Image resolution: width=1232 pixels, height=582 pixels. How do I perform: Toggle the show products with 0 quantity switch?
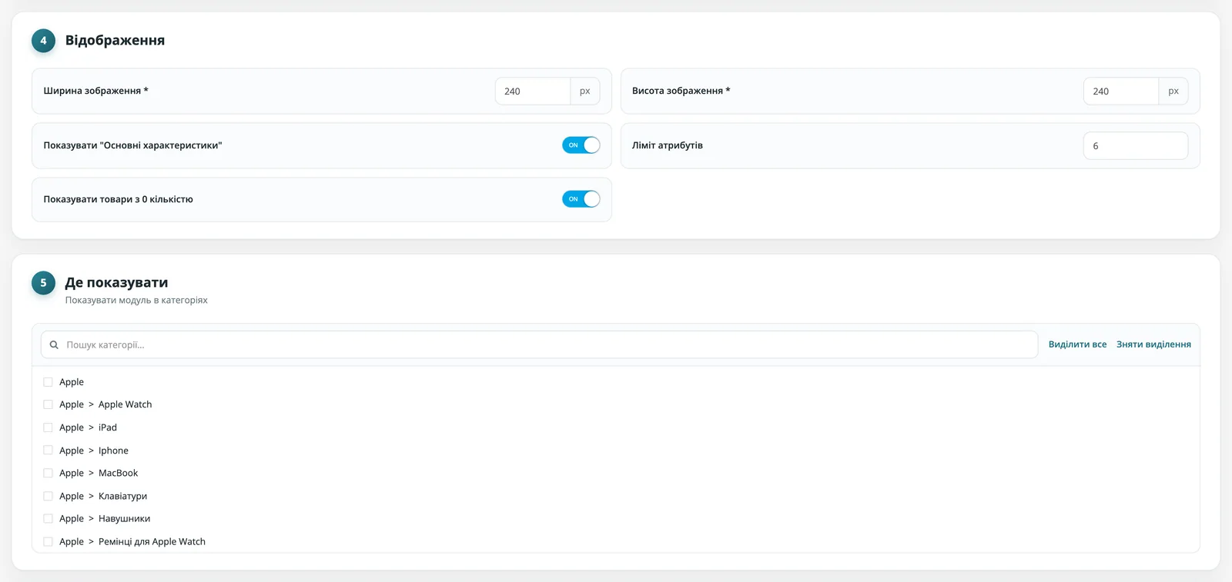[x=581, y=199]
